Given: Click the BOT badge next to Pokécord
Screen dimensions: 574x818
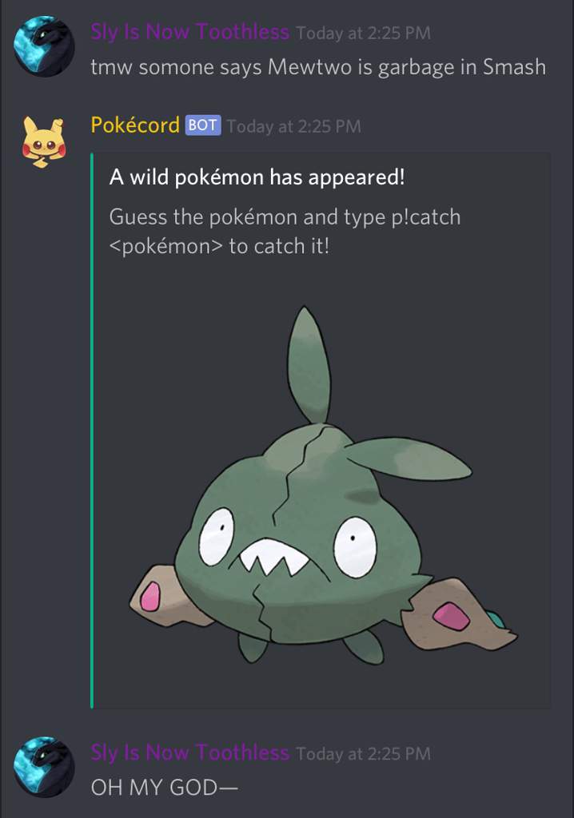Looking at the screenshot, I should click(202, 125).
